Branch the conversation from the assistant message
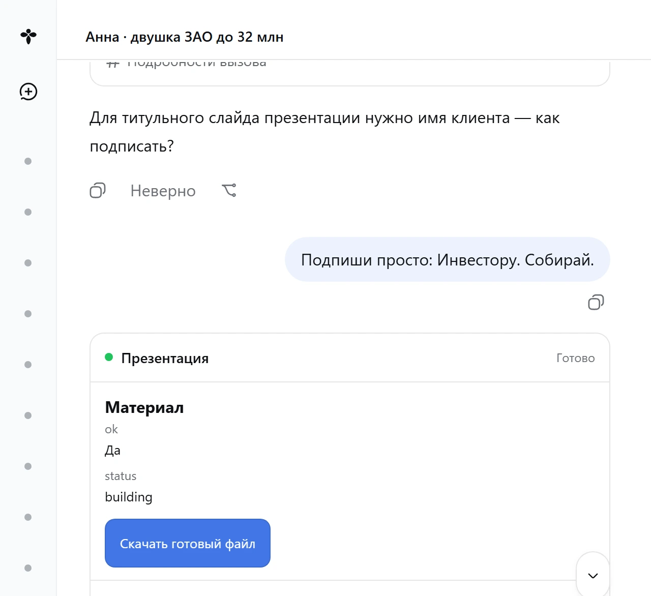 (x=229, y=191)
